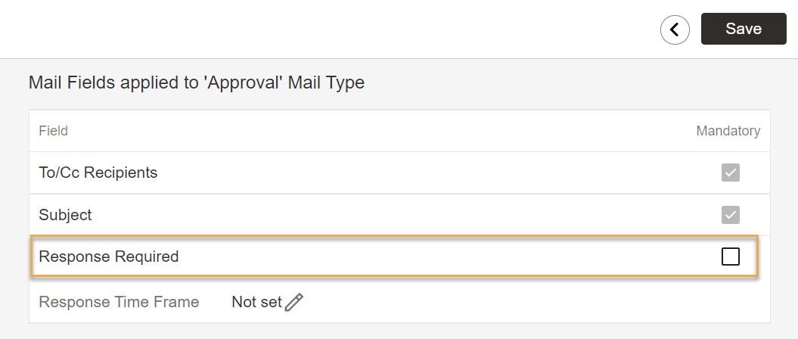Toggle the To/Cc Recipients mandatory checkbox

pos(731,173)
